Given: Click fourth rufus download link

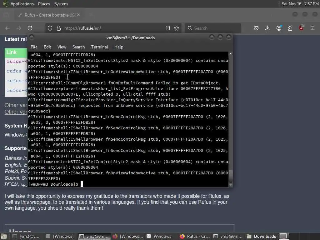Looking at the screenshot, I should (x=17, y=90).
